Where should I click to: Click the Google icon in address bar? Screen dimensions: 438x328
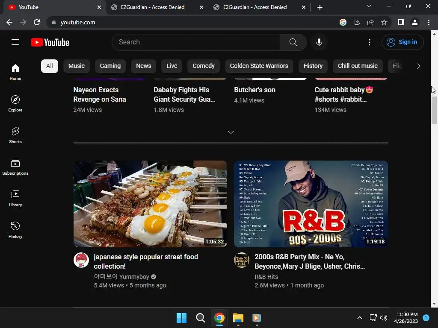tap(343, 22)
